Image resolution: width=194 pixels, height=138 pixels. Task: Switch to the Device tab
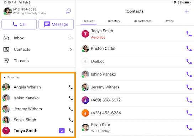click(x=169, y=21)
